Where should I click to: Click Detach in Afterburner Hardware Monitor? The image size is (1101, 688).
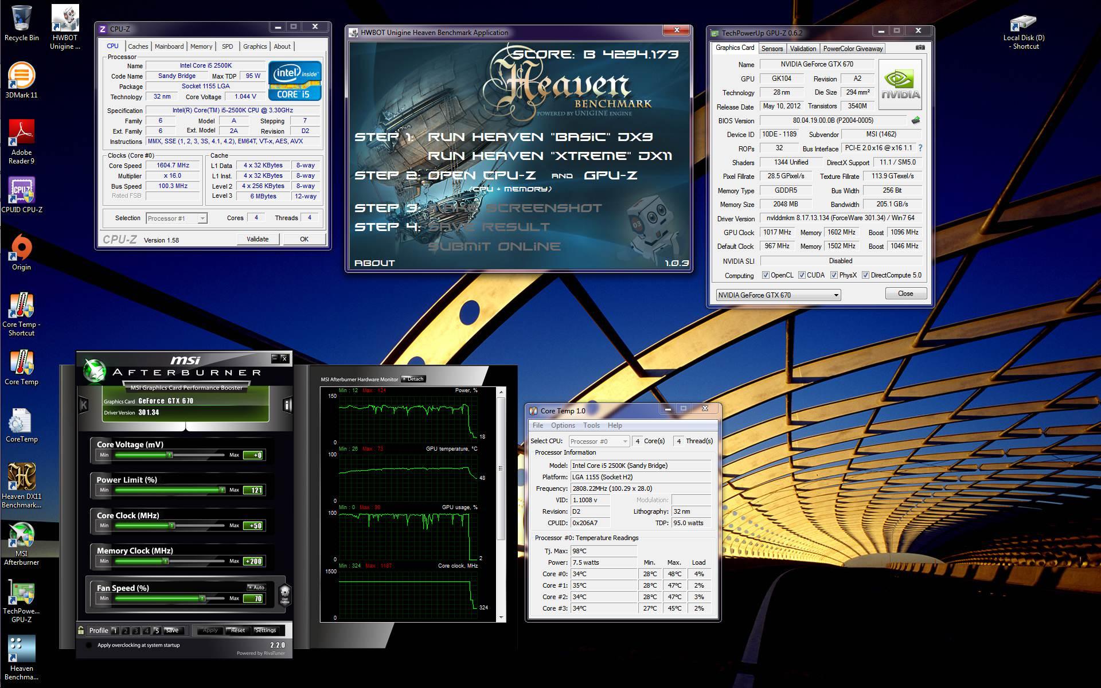point(413,379)
